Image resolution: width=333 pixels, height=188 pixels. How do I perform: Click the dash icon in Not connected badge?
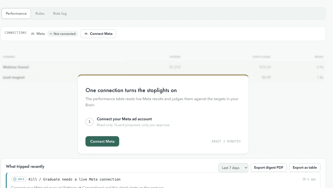51,34
